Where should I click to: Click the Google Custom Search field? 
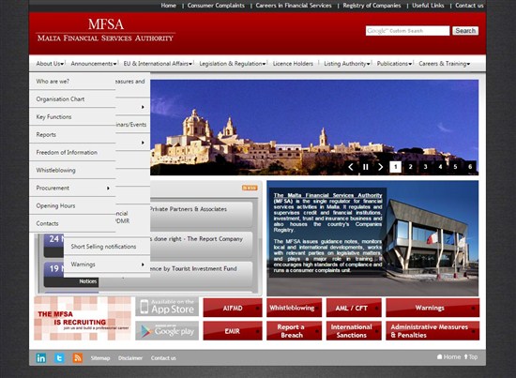coord(407,31)
